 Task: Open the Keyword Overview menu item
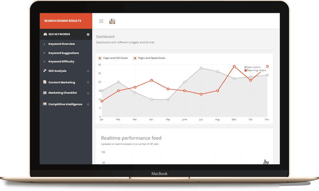click(62, 44)
